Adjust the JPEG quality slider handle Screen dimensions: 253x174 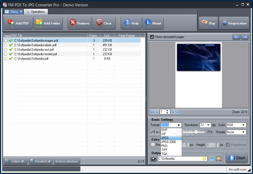pyautogui.click(x=196, y=132)
